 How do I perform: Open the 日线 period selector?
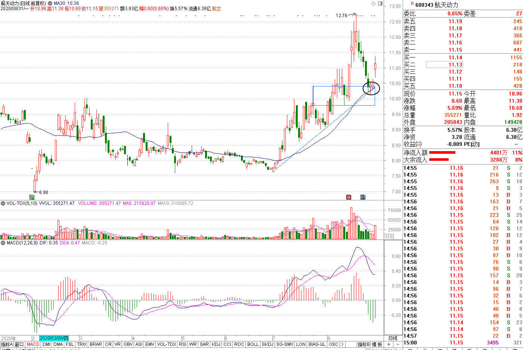(x=393, y=338)
